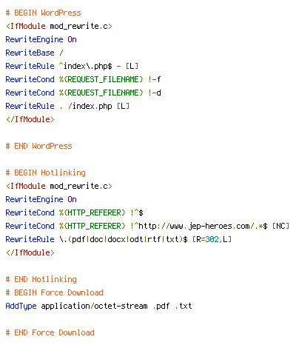Click the '%{HTTP_REFERER} !^$' condition
The width and height of the screenshot is (296, 345).
click(x=101, y=212)
